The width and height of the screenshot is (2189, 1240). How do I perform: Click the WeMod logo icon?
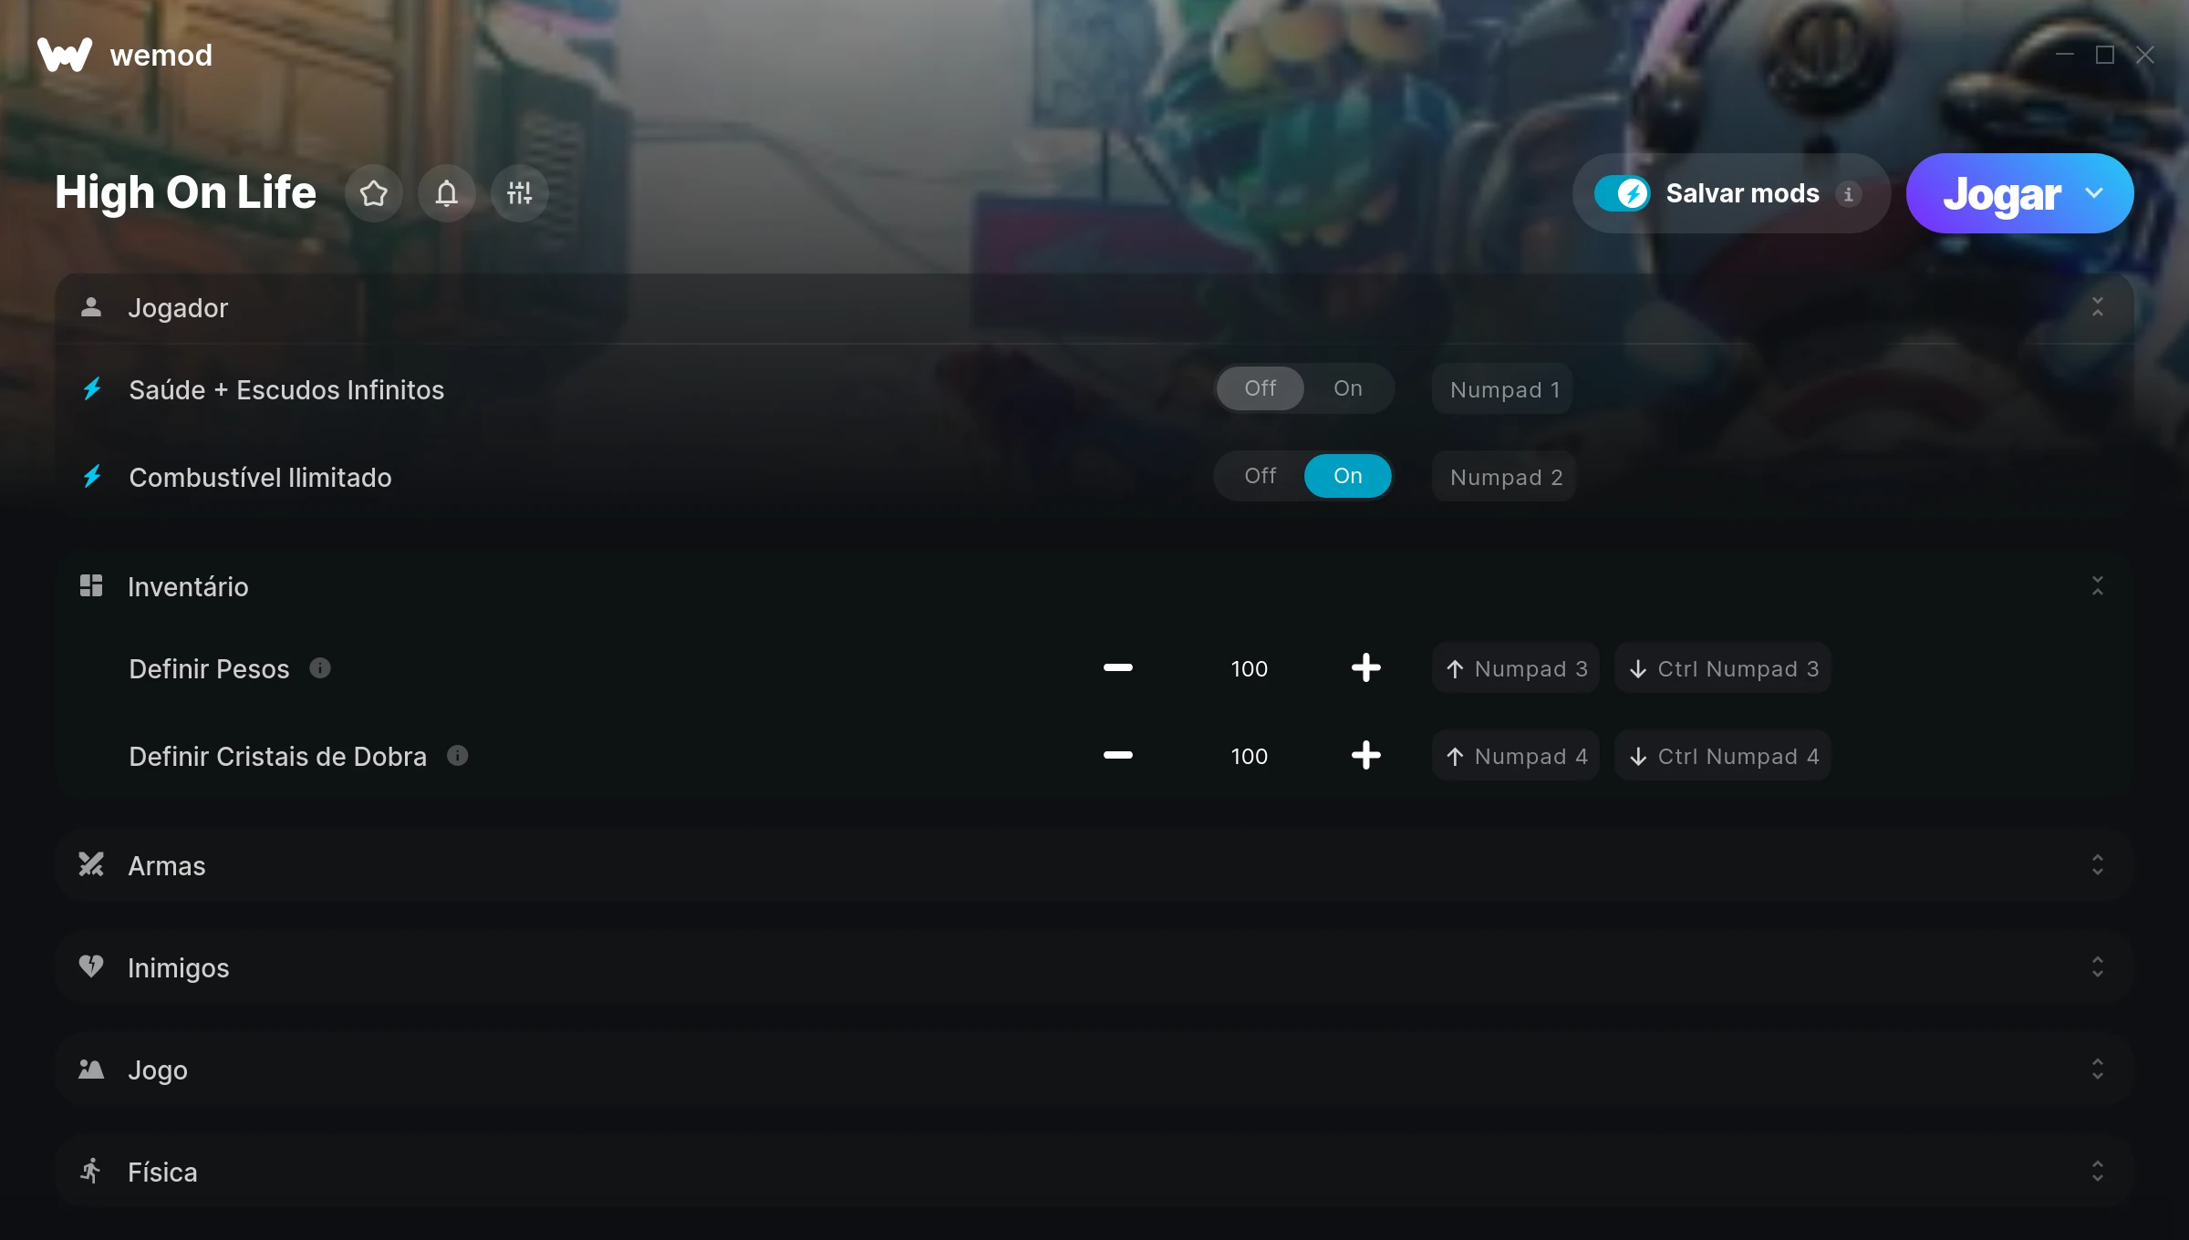click(x=65, y=55)
